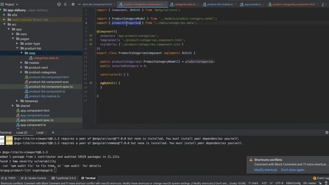Select product-list.component.scss in tree
This screenshot has height=185, width=329.
pyautogui.click(x=49, y=82)
